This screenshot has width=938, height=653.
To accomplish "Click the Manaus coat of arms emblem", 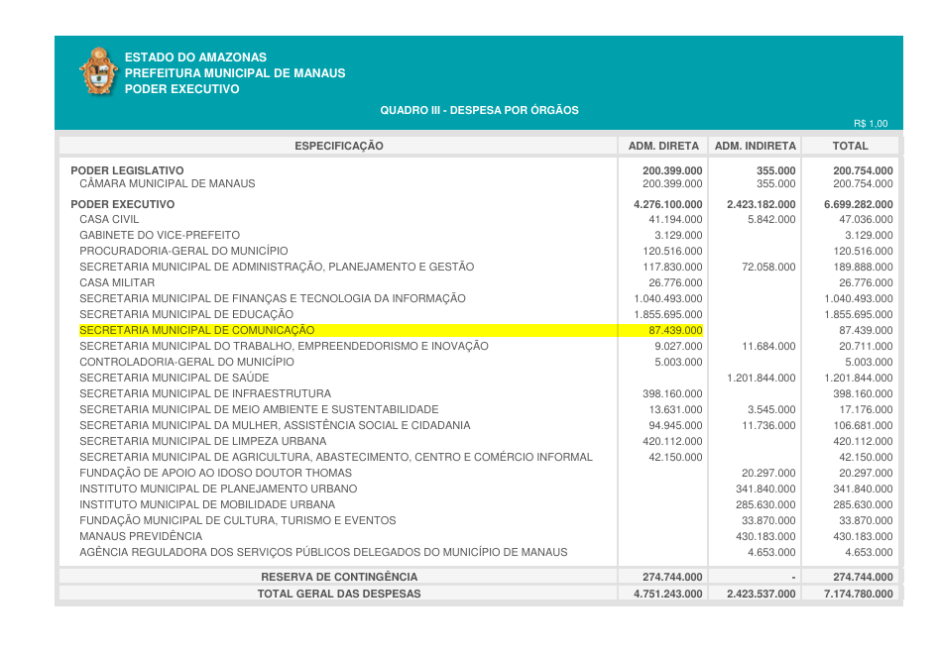I will 98,72.
